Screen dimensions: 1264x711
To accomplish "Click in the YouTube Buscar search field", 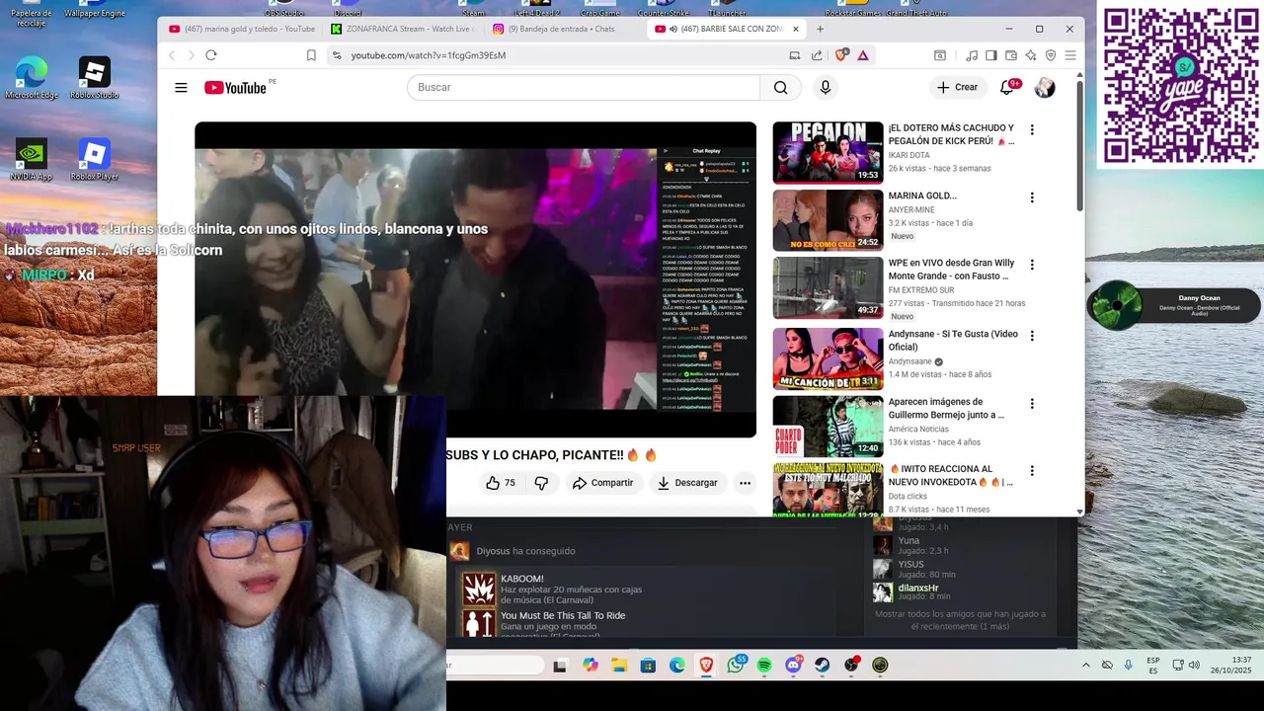I will (583, 88).
